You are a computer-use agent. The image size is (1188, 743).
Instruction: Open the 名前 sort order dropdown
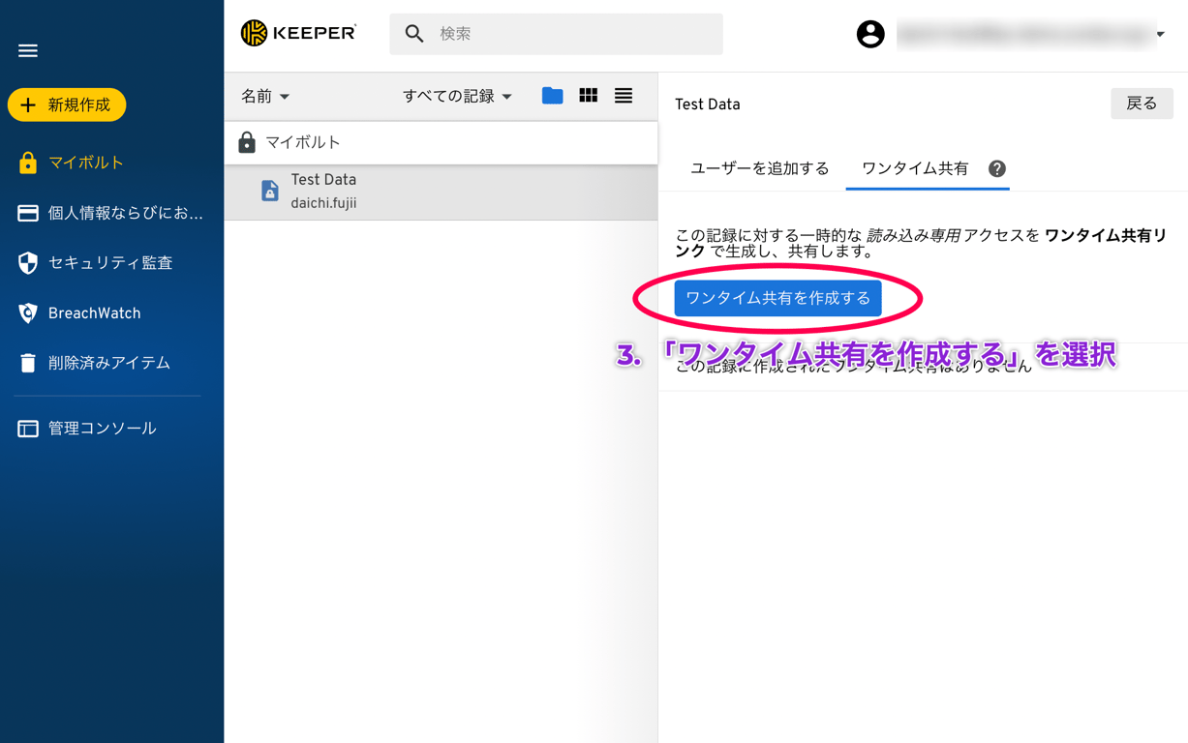pos(264,96)
